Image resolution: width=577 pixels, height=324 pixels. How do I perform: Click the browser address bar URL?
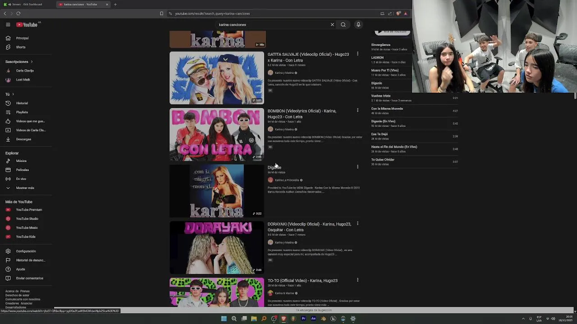pyautogui.click(x=212, y=13)
